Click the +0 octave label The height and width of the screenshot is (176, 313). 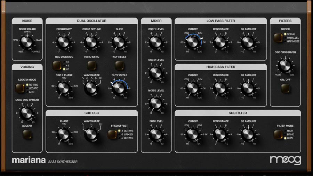click(x=67, y=69)
